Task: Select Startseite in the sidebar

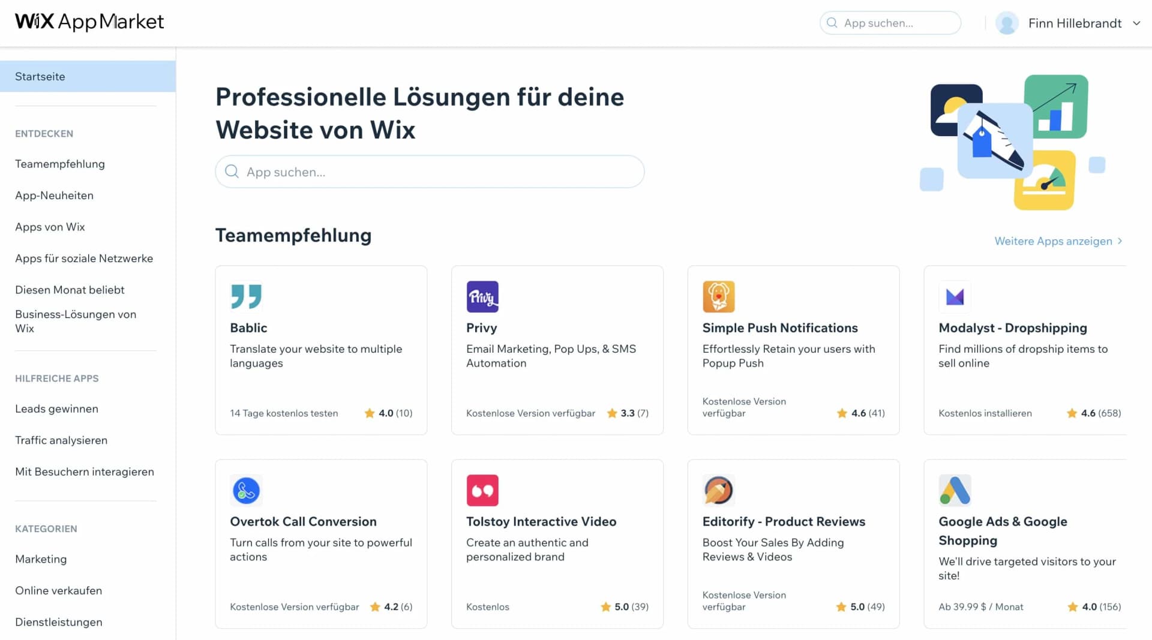Action: point(40,76)
